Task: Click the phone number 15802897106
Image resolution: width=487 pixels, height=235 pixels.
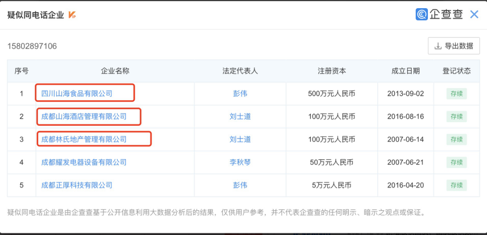Action: (32, 46)
